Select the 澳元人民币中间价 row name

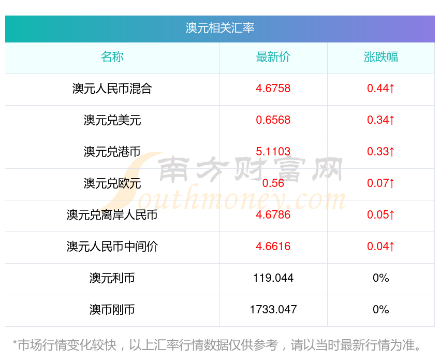click(112, 247)
